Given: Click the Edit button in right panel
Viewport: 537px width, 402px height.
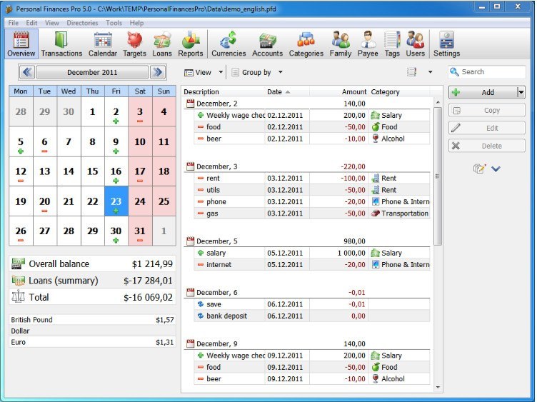Looking at the screenshot, I should click(487, 128).
